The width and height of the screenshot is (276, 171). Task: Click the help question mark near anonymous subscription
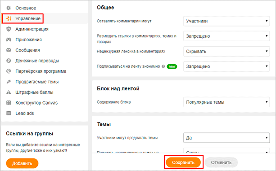(163, 66)
